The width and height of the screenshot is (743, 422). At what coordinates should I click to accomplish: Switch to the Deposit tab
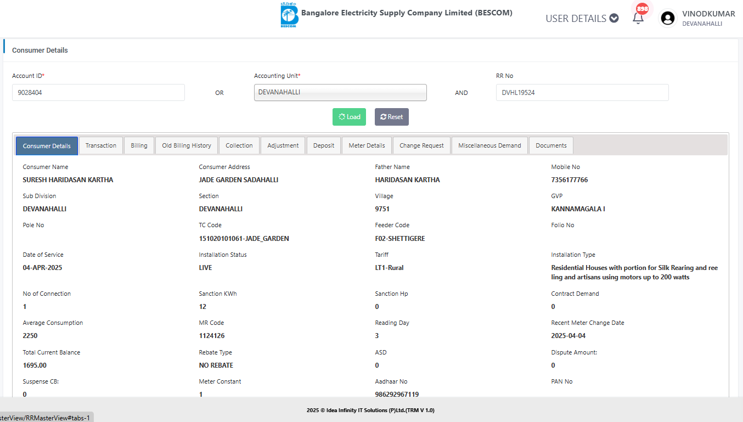point(324,145)
